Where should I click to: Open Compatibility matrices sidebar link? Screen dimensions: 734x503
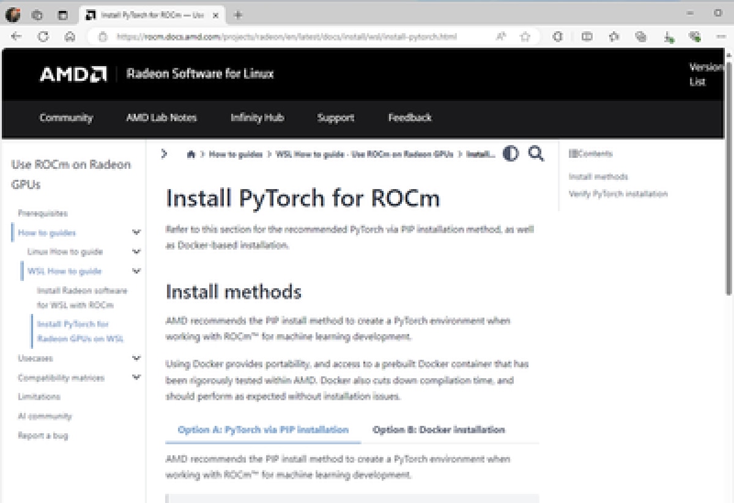(61, 378)
